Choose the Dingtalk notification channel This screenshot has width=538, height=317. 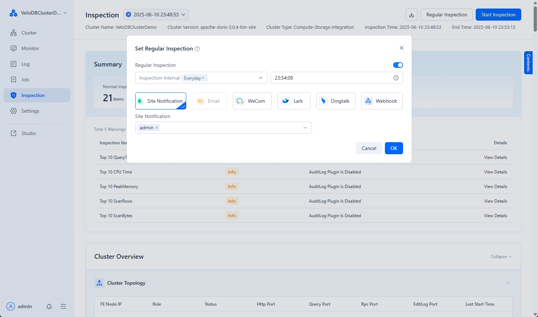[335, 101]
